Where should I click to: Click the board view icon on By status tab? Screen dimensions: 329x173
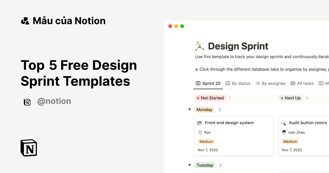click(228, 83)
